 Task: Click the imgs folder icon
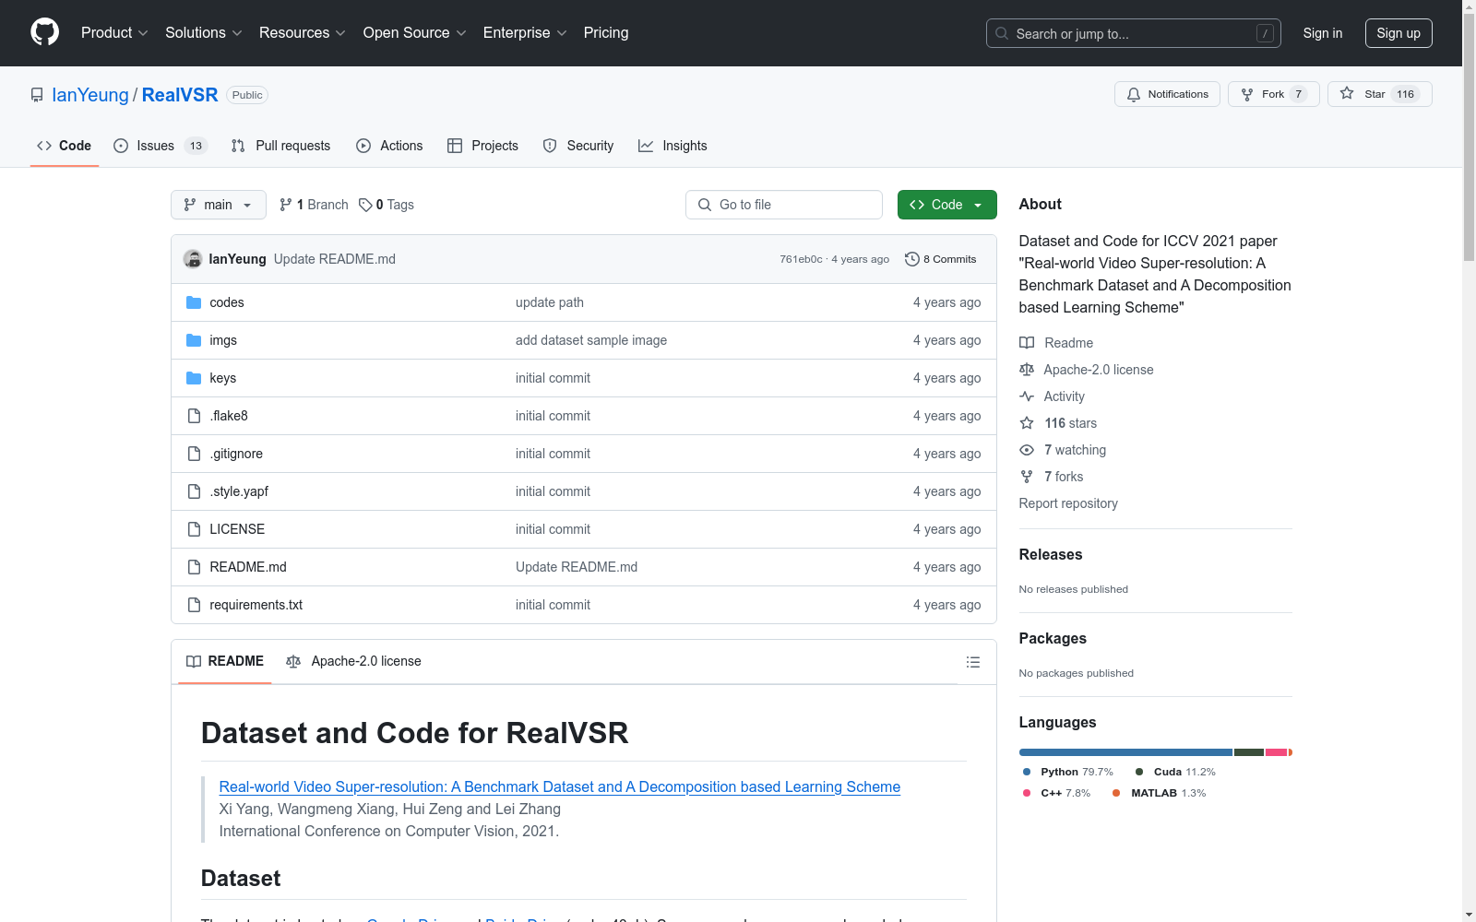pyautogui.click(x=194, y=340)
